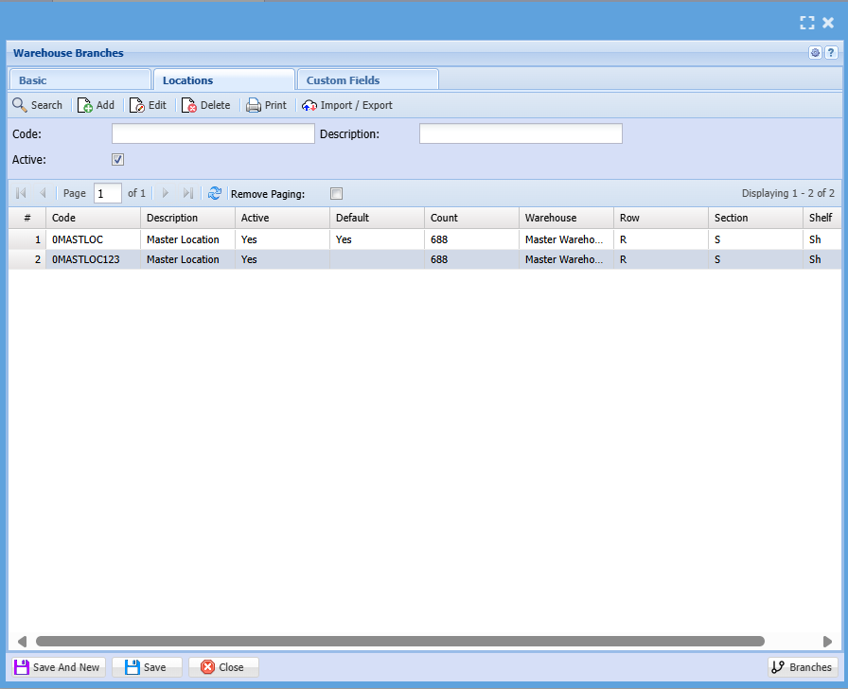Open panel settings gear icon
The image size is (848, 689).
click(815, 53)
